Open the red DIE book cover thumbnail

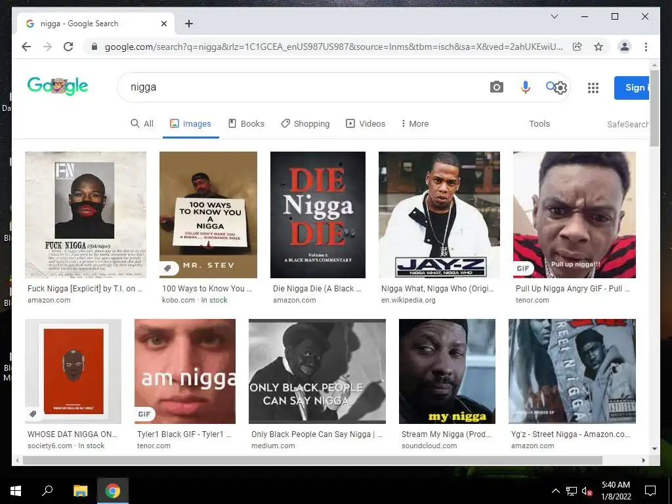click(x=318, y=215)
